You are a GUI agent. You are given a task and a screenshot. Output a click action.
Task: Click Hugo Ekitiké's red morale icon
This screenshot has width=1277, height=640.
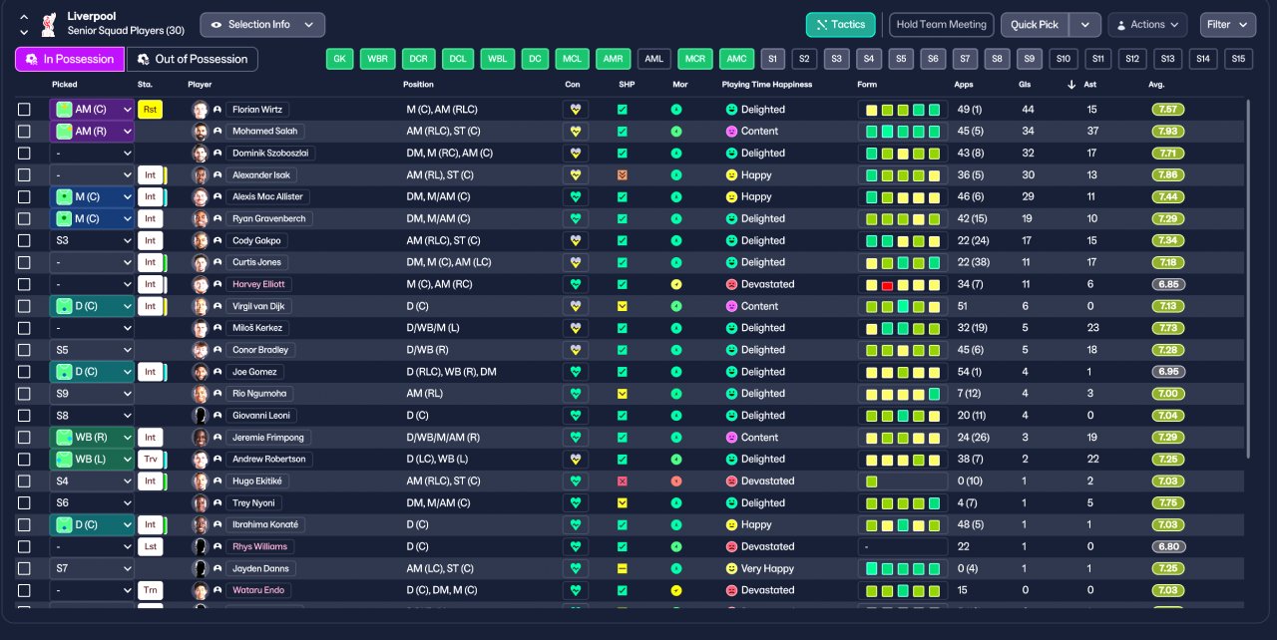pyautogui.click(x=676, y=481)
